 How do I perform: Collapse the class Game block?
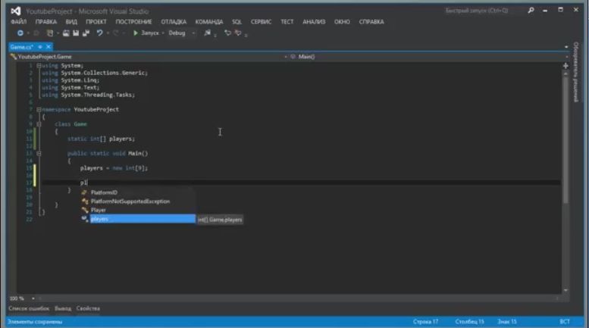[x=39, y=124]
